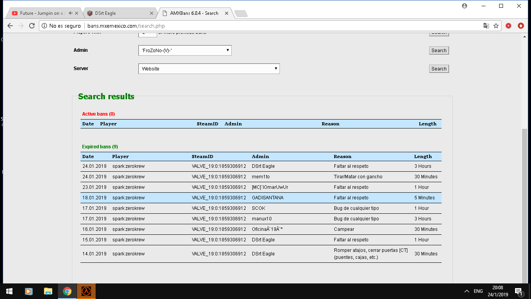
Task: Close the DSrt Eagle tab
Action: pos(152,13)
